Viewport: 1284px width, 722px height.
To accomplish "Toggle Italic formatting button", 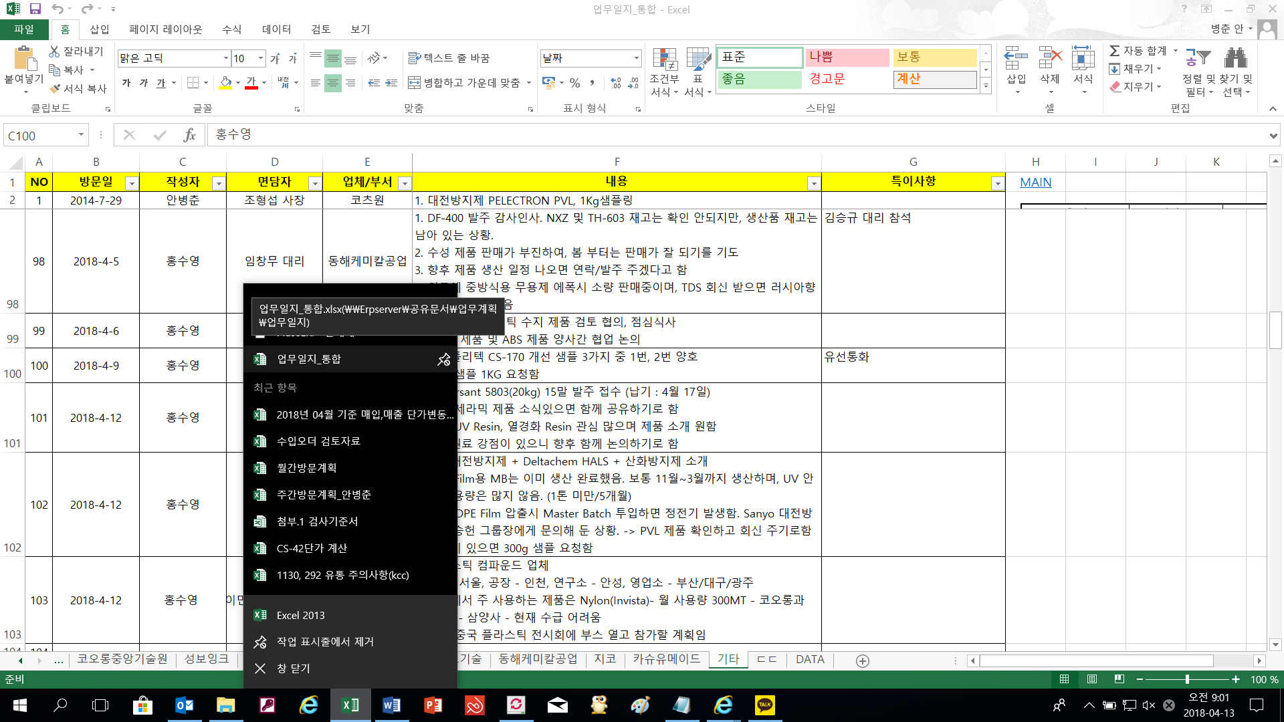I will [x=144, y=83].
